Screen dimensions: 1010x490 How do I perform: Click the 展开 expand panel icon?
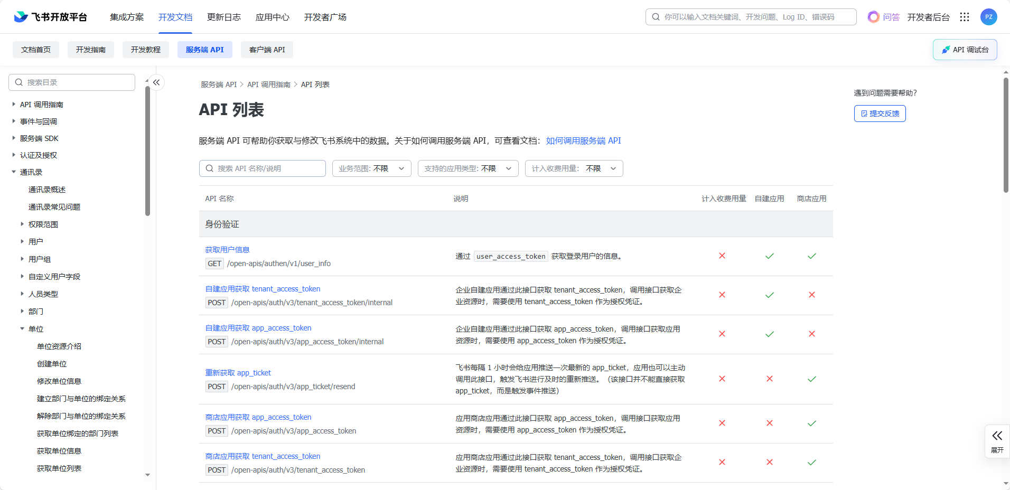coord(997,440)
